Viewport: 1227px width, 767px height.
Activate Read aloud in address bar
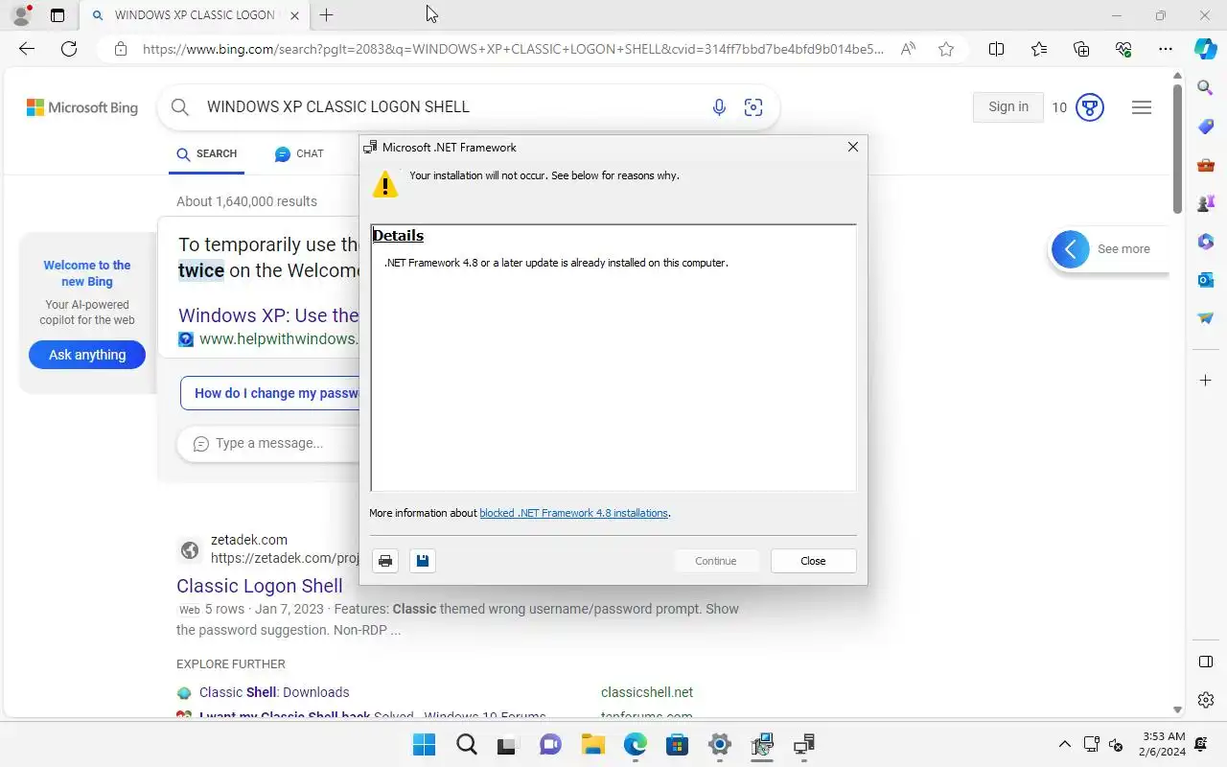[908, 49]
